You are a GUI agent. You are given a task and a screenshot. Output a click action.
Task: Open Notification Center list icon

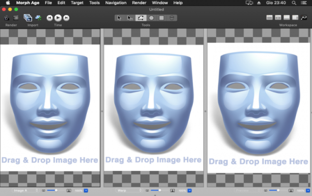[304, 3]
